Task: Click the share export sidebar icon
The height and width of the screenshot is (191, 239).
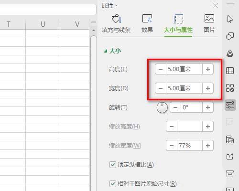Action: pyautogui.click(x=230, y=157)
